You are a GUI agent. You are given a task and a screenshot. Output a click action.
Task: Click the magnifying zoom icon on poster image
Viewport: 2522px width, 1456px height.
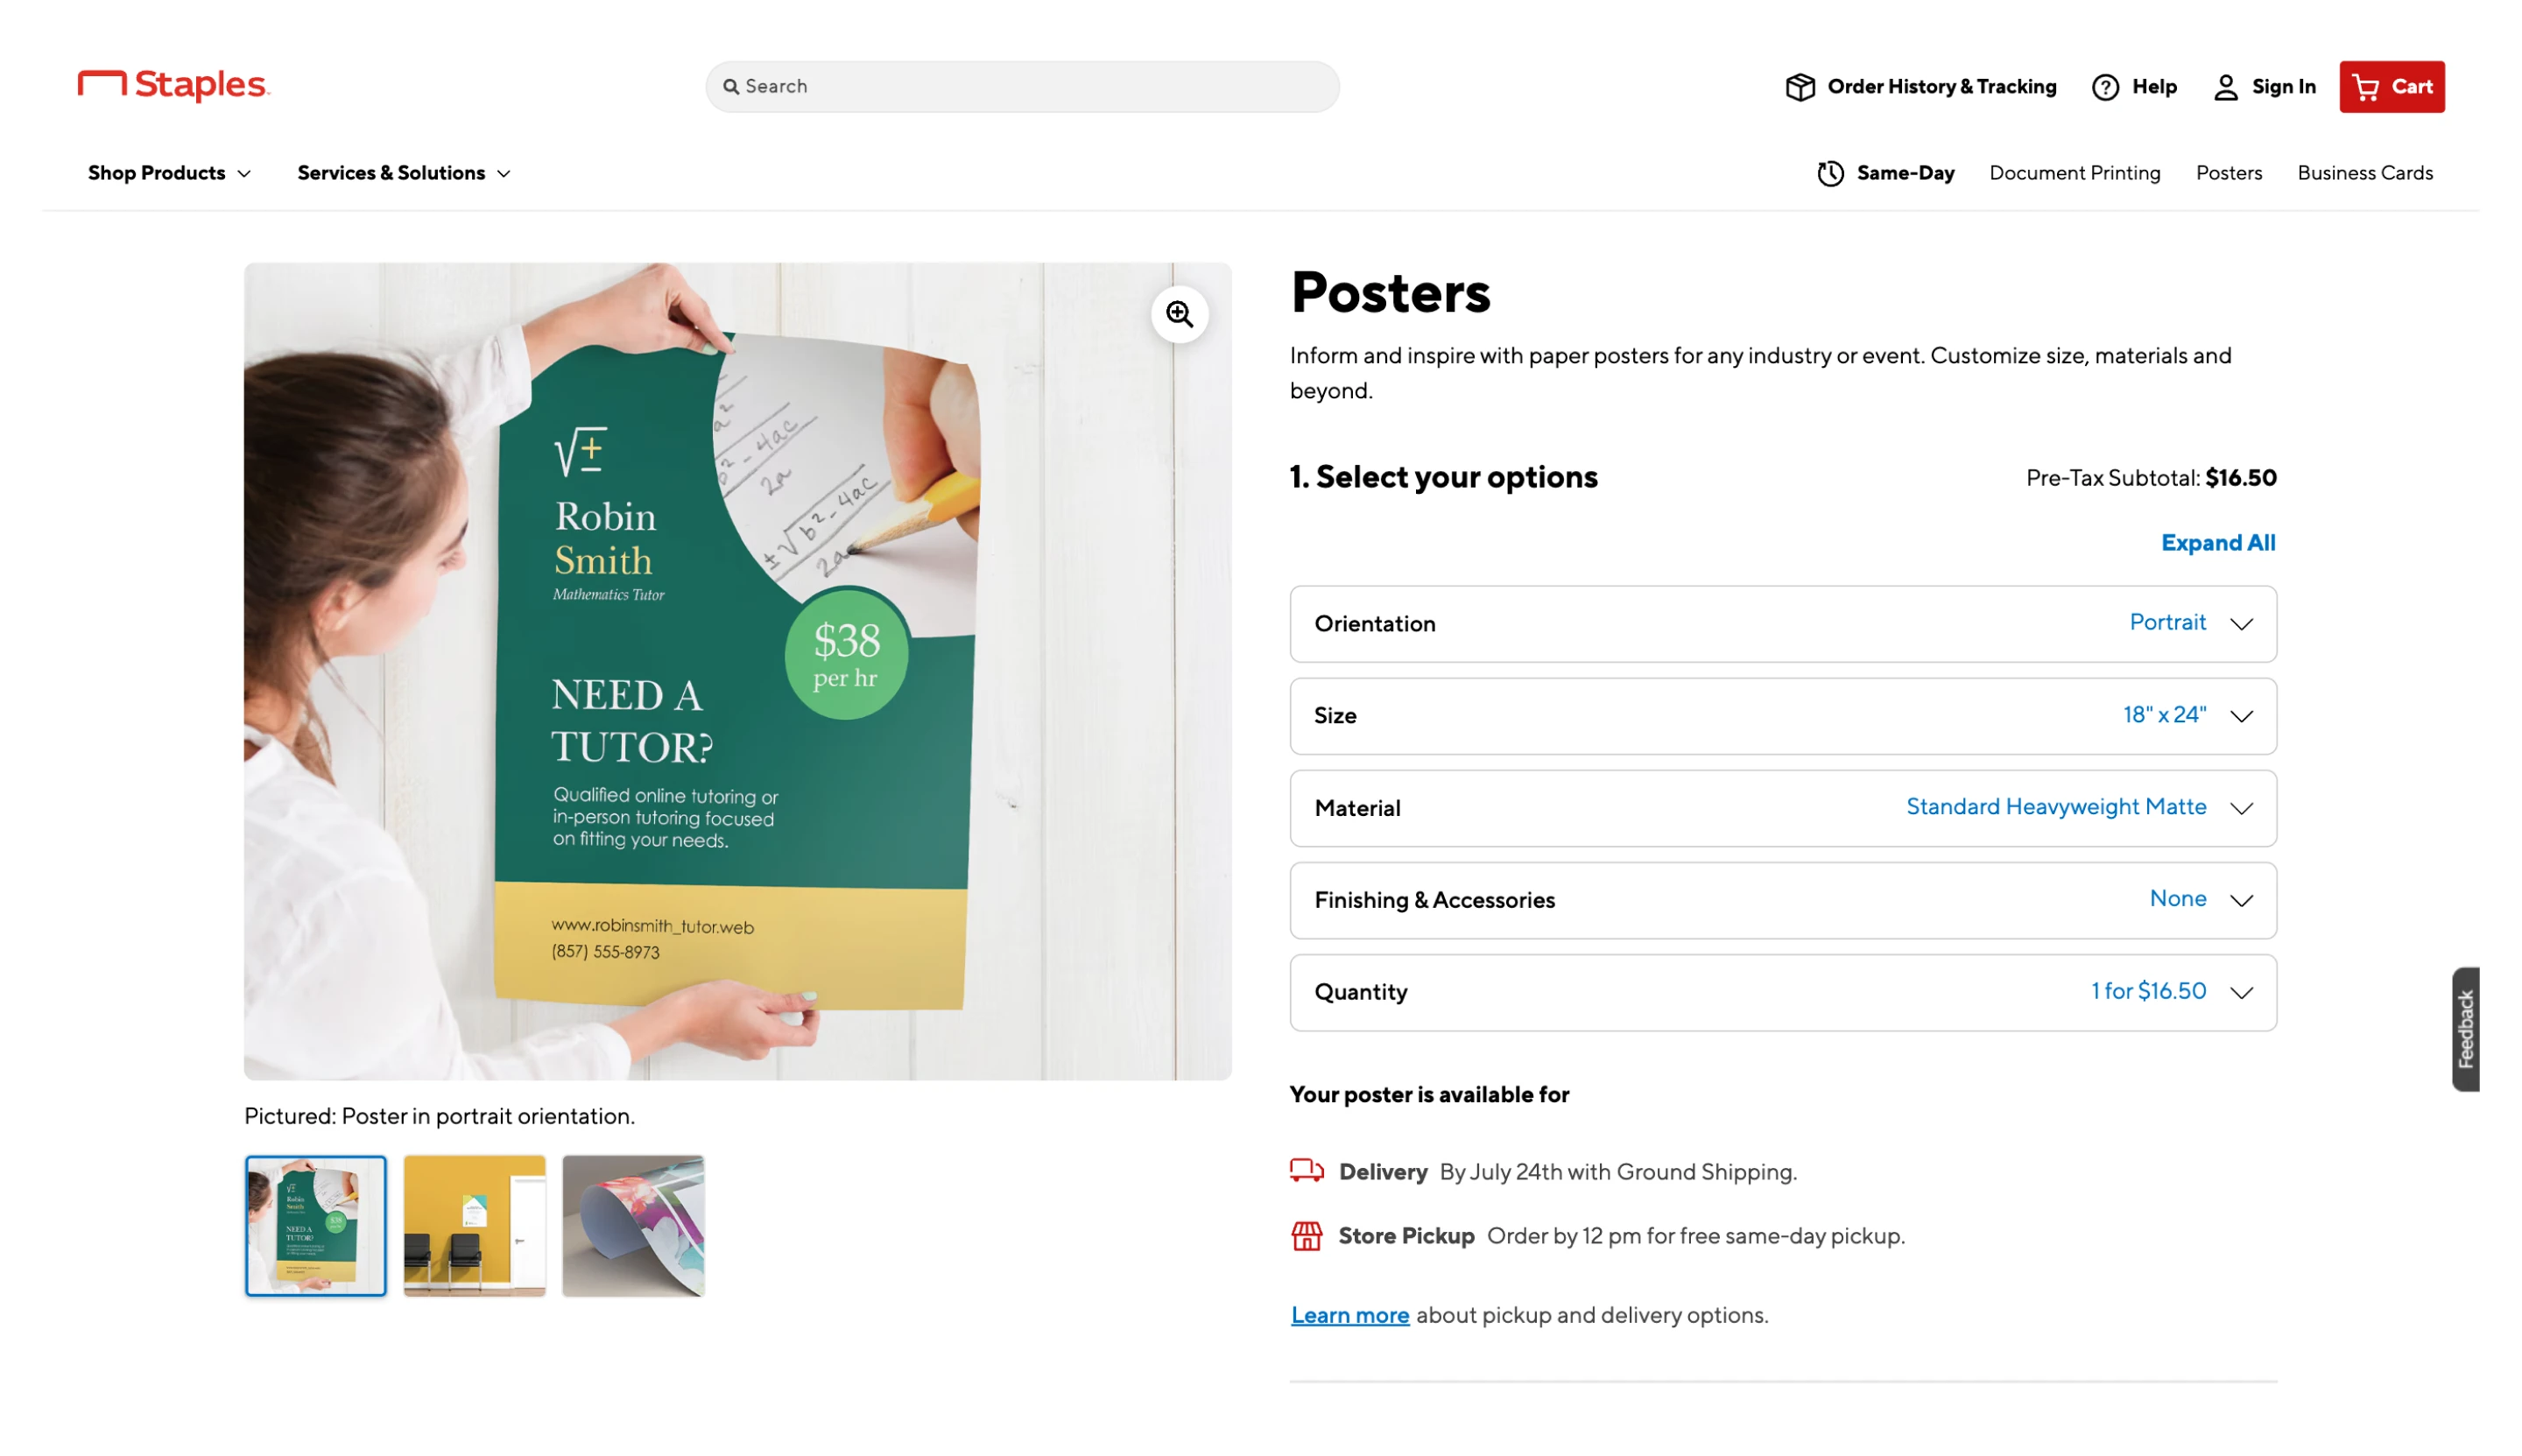pyautogui.click(x=1179, y=314)
